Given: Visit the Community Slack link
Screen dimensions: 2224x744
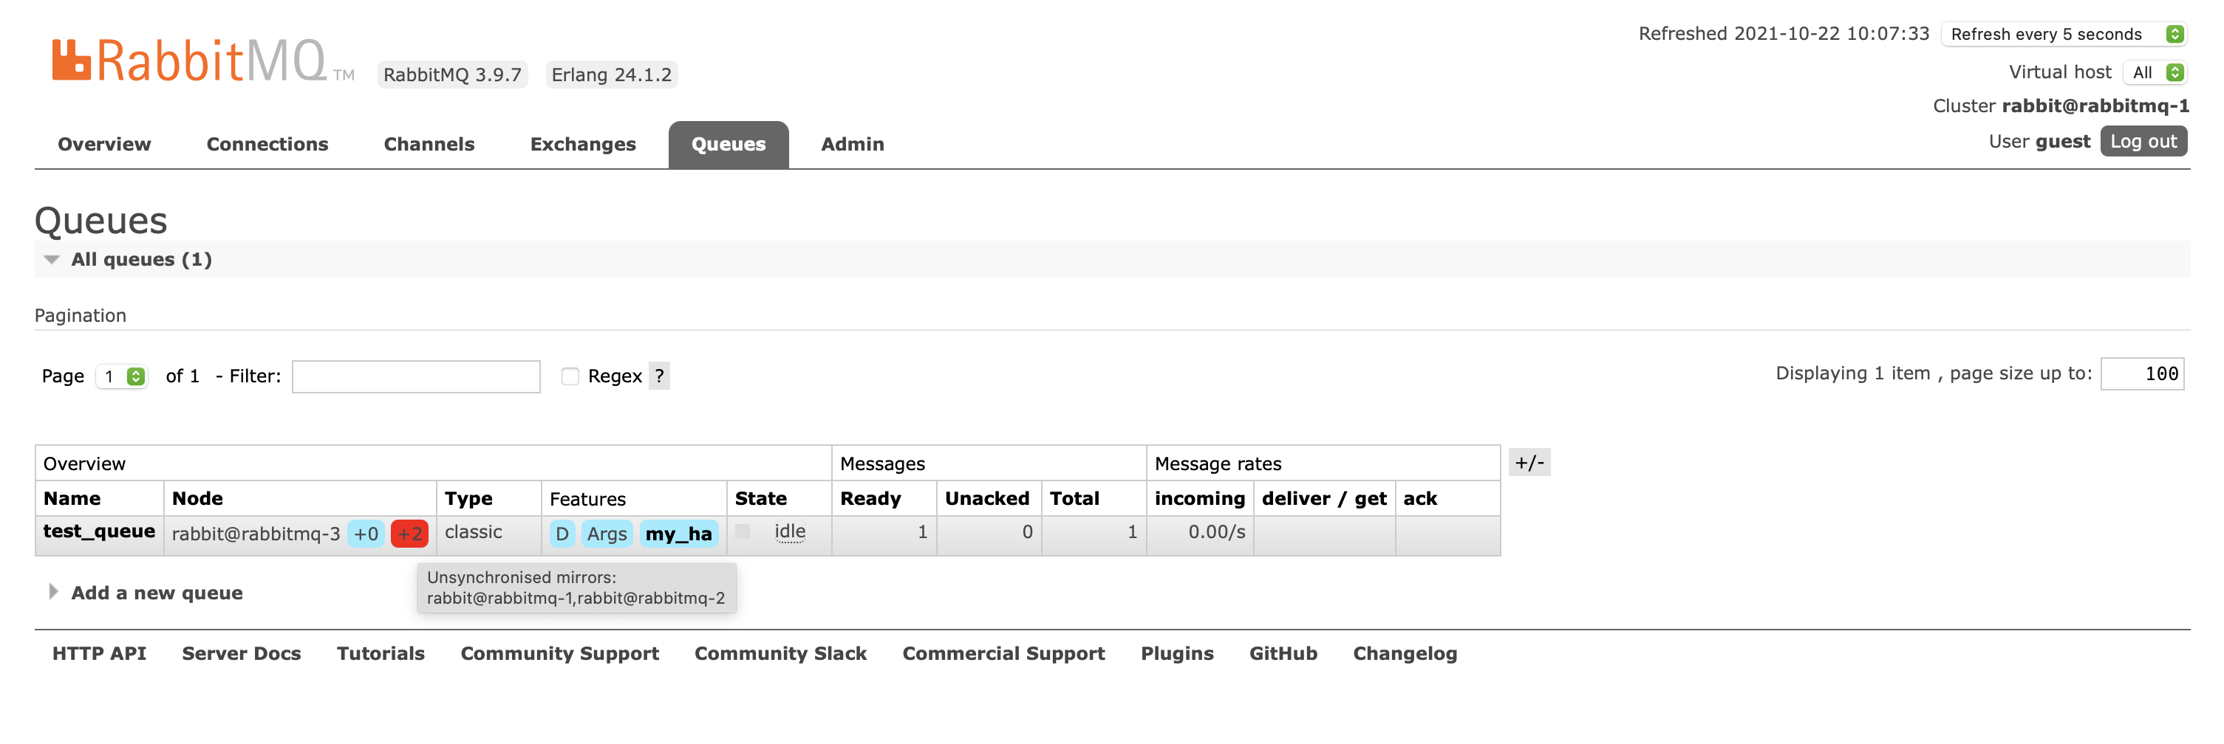Looking at the screenshot, I should [780, 652].
